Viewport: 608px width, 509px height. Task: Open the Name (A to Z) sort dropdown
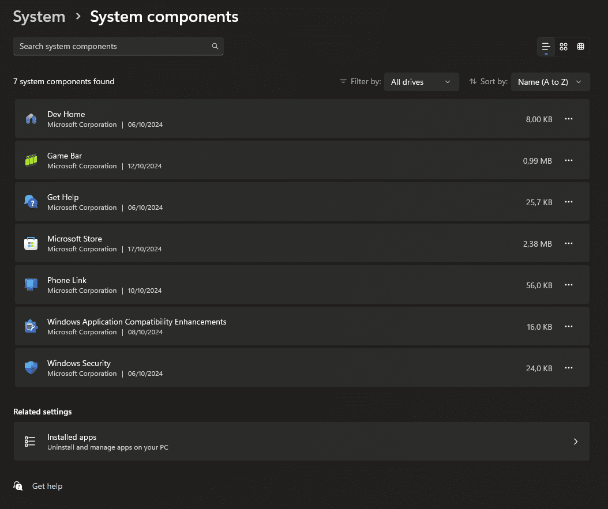point(550,82)
